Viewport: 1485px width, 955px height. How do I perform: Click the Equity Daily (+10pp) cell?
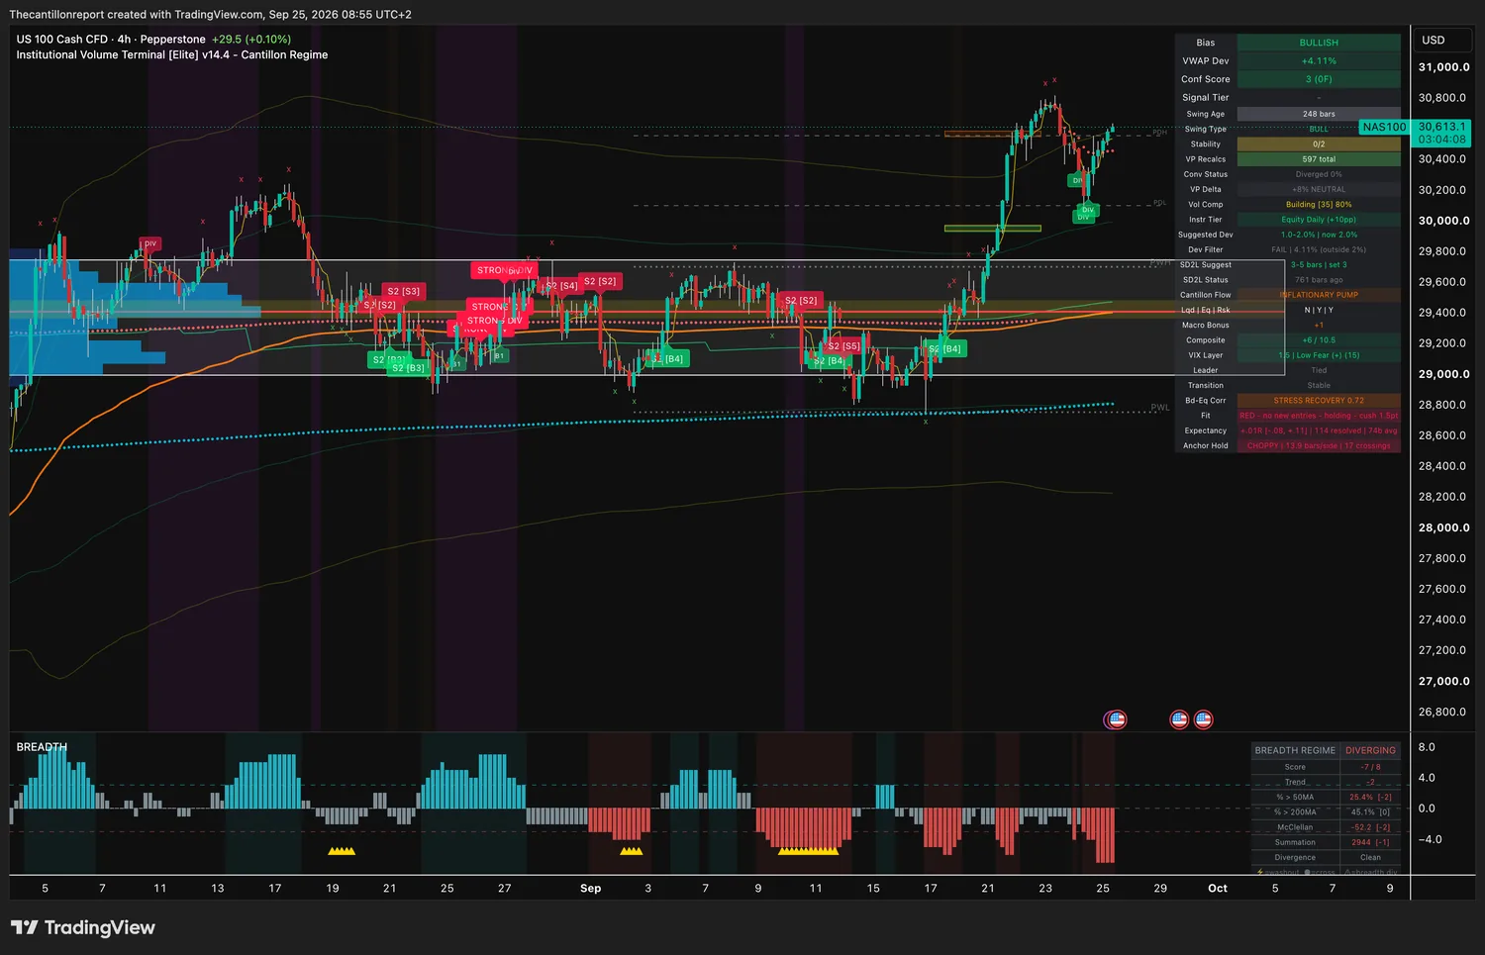click(1319, 220)
